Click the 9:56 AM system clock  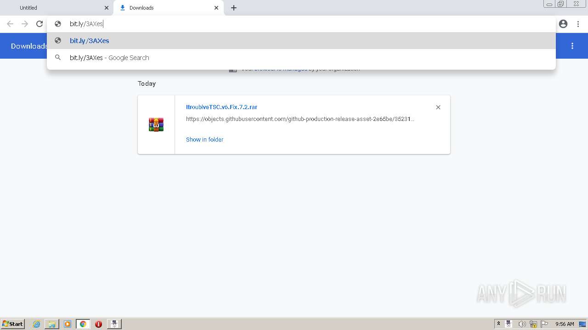(565, 324)
